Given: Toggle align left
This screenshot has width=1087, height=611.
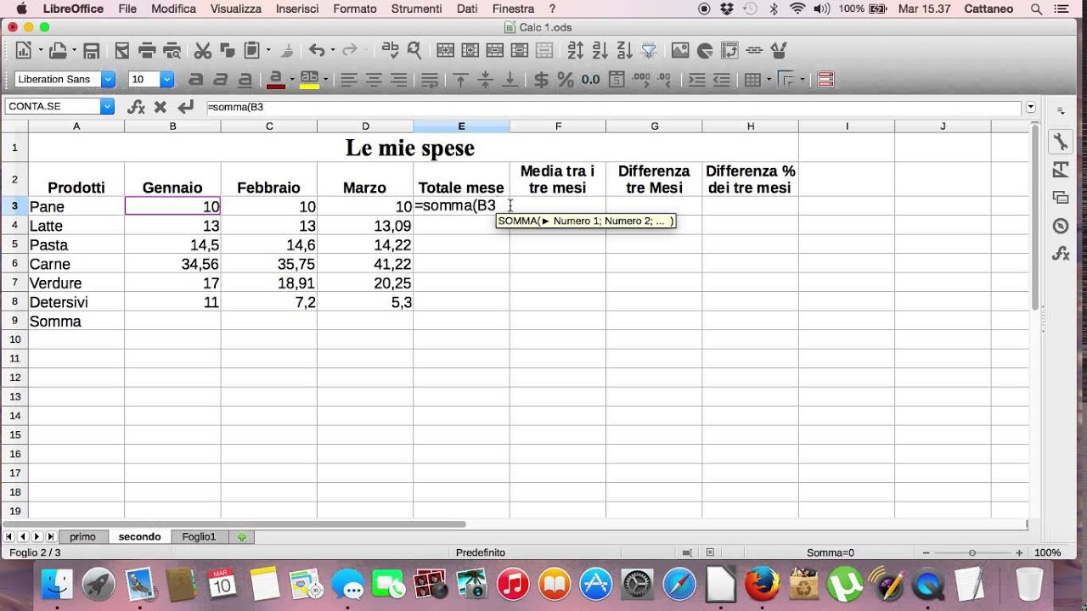Looking at the screenshot, I should point(348,80).
